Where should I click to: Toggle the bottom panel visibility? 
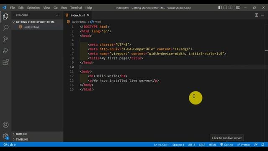tap(225, 8)
